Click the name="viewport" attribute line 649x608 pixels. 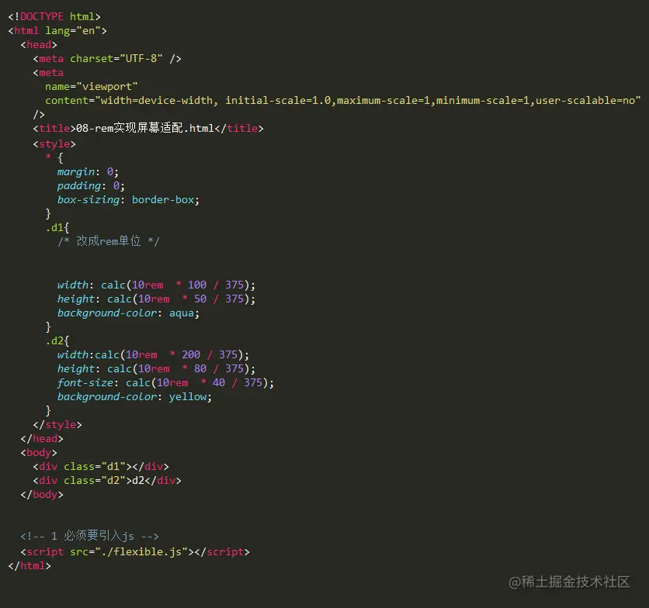[x=92, y=86]
